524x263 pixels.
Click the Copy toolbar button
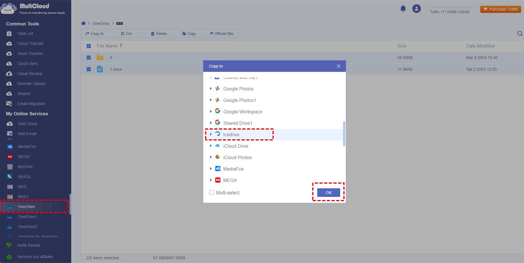189,34
